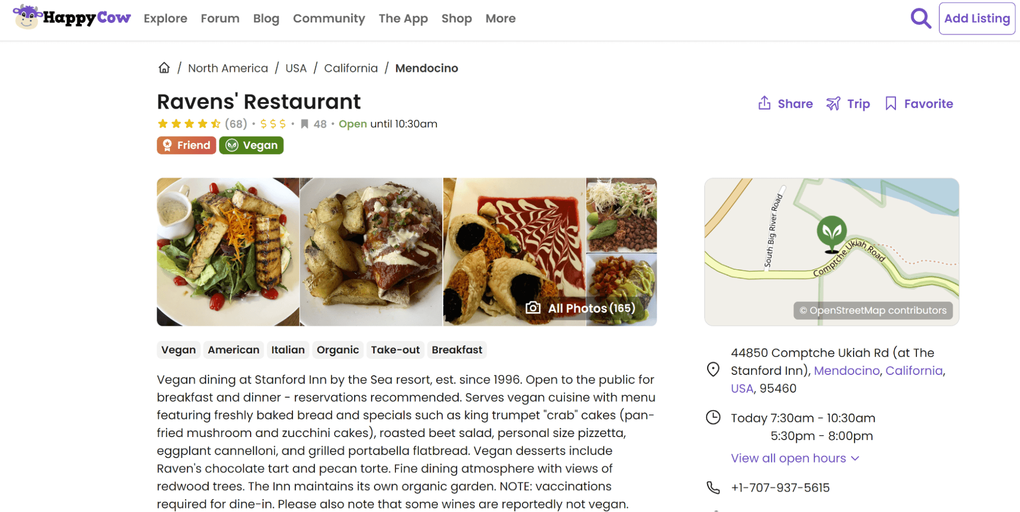The height and width of the screenshot is (512, 1020).
Task: Click the Add Listing button
Action: pos(977,18)
